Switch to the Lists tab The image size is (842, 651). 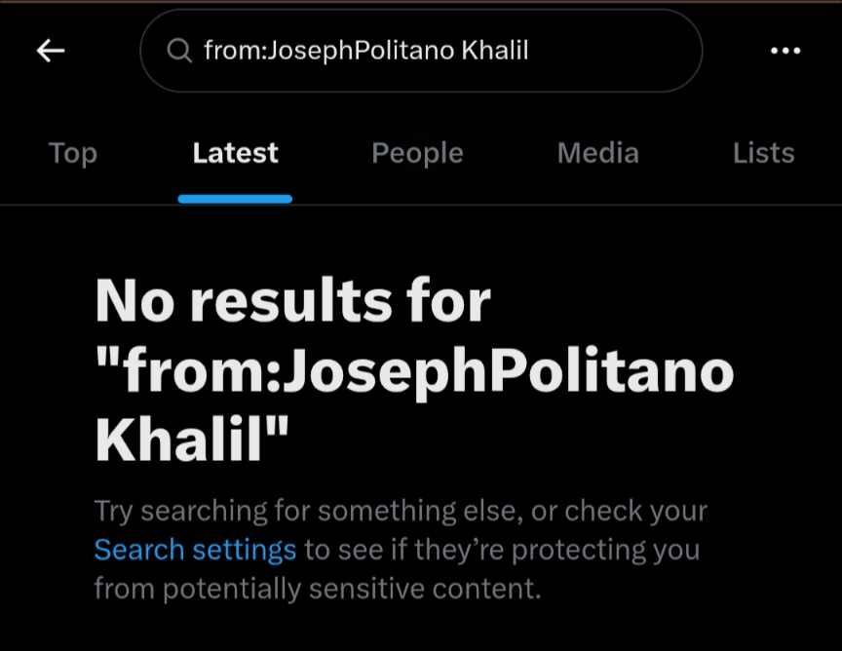[763, 153]
